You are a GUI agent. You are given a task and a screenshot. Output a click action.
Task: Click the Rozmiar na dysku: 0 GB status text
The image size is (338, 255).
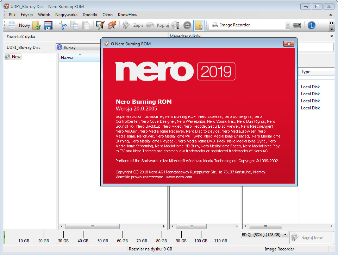(150, 249)
